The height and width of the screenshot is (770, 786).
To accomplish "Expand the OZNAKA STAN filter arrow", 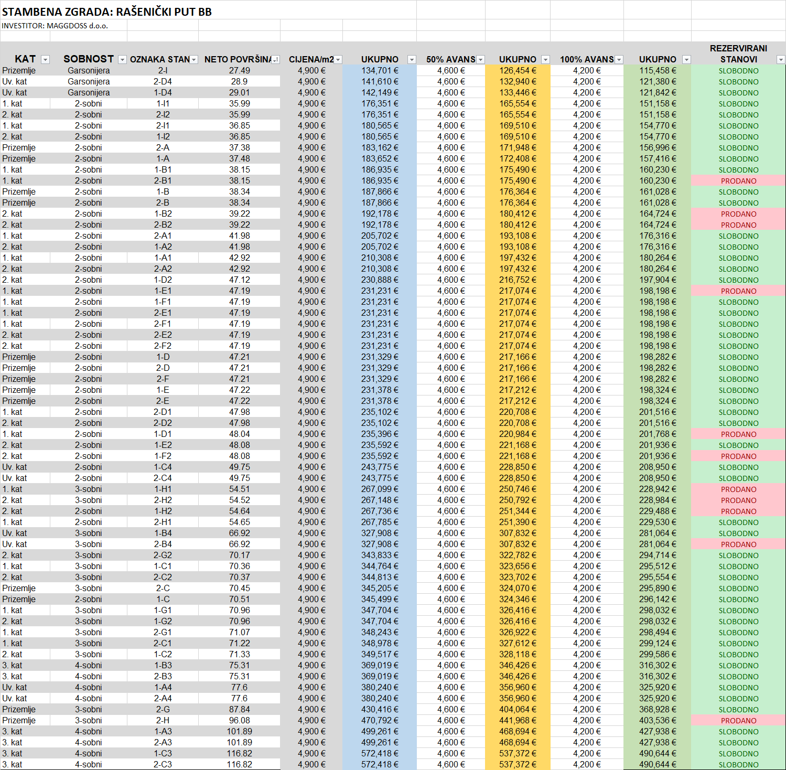I will point(194,60).
